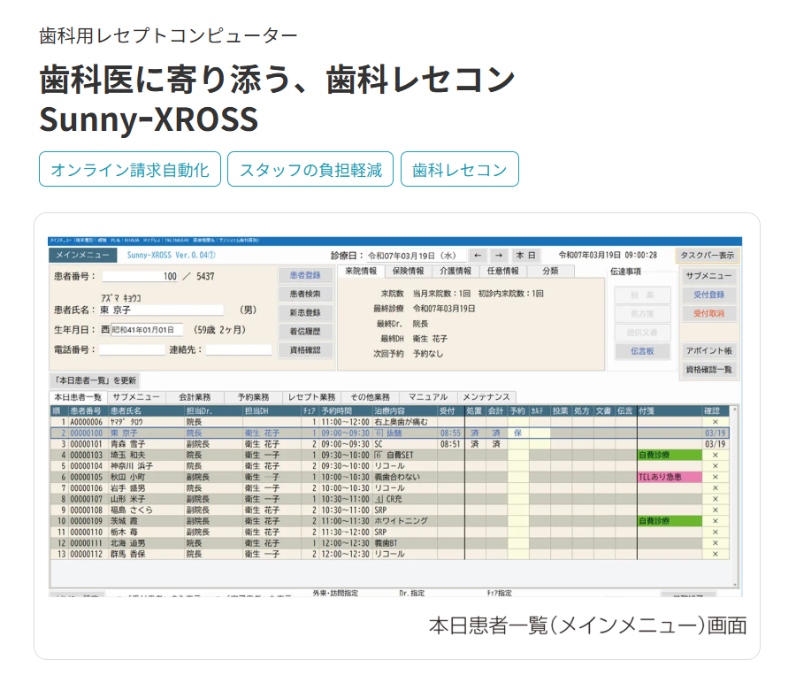
Task: Jump to today with 本日 button
Action: click(526, 255)
